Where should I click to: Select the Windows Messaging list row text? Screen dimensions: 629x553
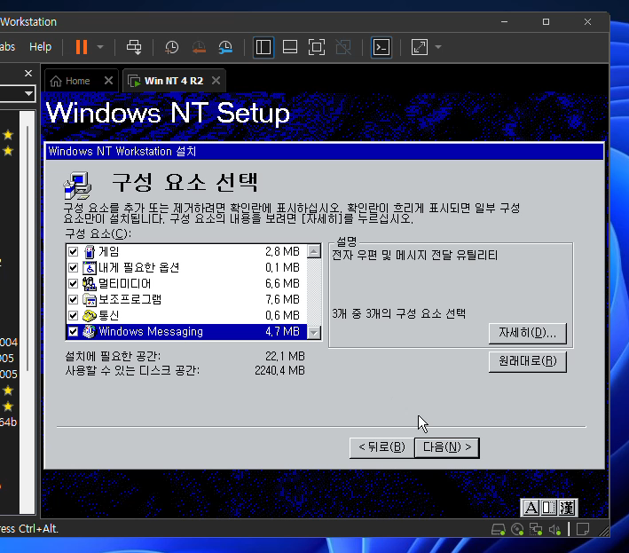coord(151,331)
